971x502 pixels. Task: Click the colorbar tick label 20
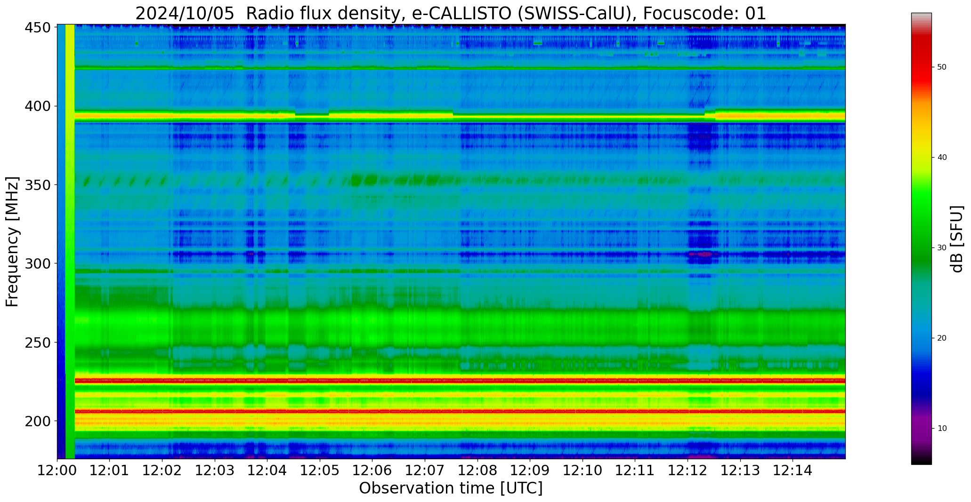(942, 338)
